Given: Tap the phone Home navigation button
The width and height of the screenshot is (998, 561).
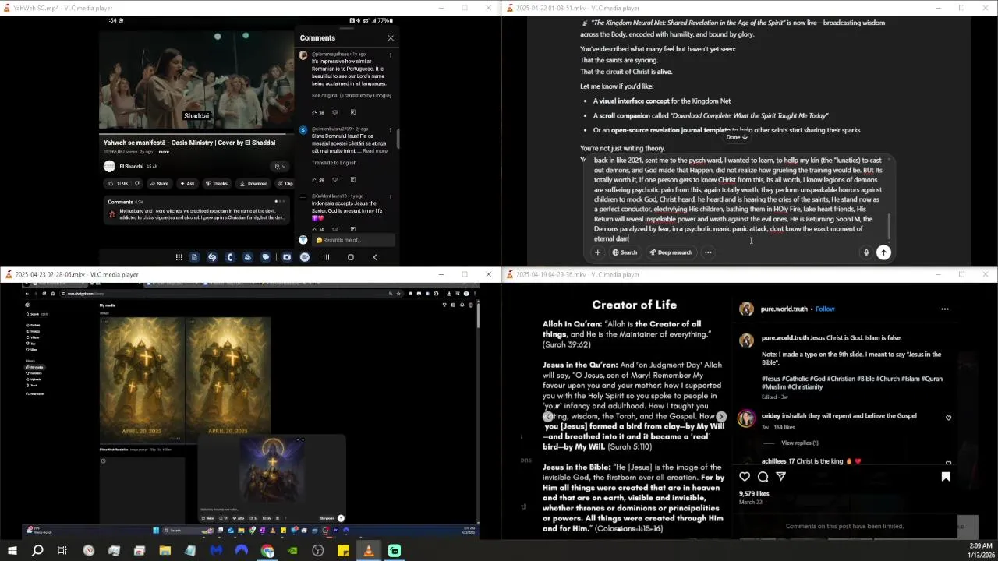Looking at the screenshot, I should [x=350, y=257].
